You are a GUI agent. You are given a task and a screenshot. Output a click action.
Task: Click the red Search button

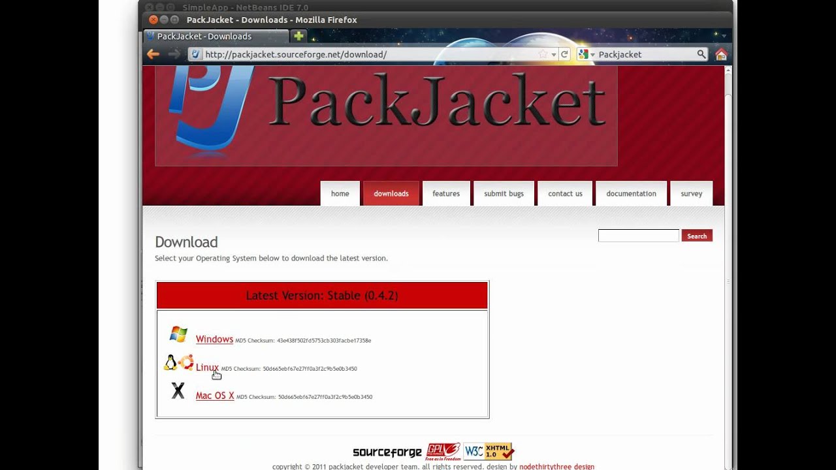(x=697, y=236)
